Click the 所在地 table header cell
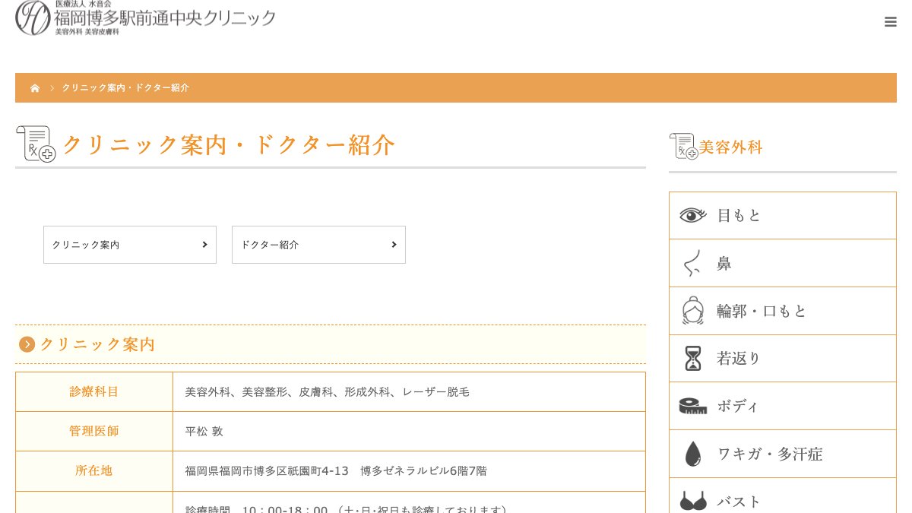Screen dimensions: 912x513 pyautogui.click(x=94, y=471)
